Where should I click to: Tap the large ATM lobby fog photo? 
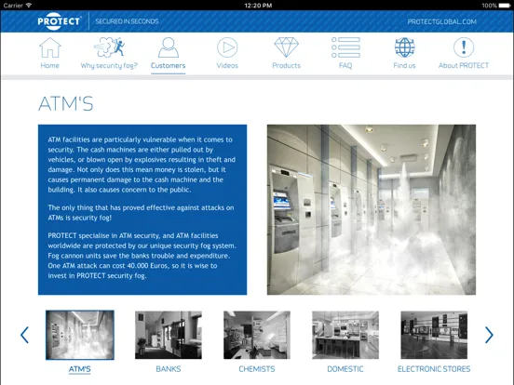click(372, 209)
